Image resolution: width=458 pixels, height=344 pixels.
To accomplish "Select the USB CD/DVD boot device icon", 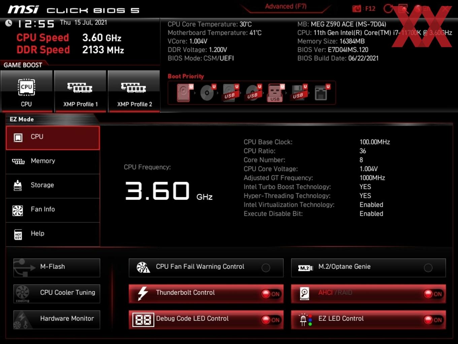I will pos(253,93).
